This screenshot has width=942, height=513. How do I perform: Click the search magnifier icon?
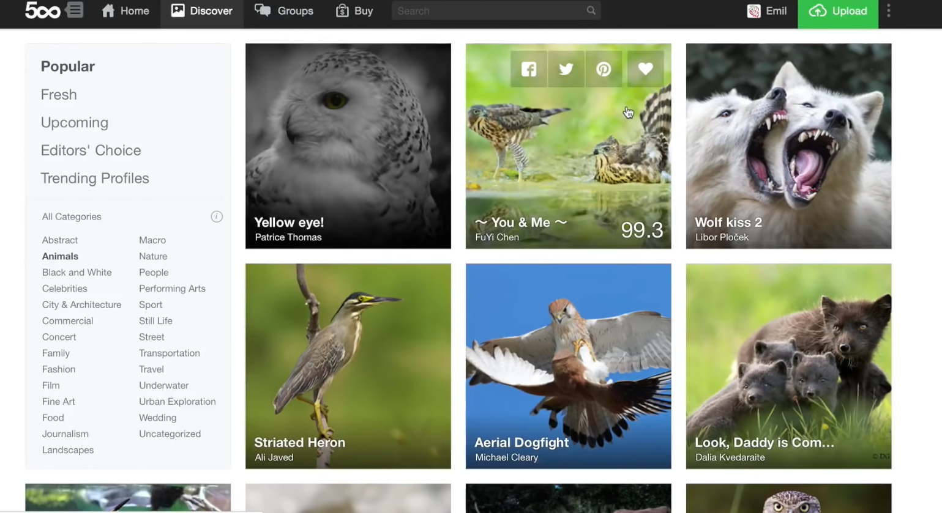pyautogui.click(x=591, y=10)
